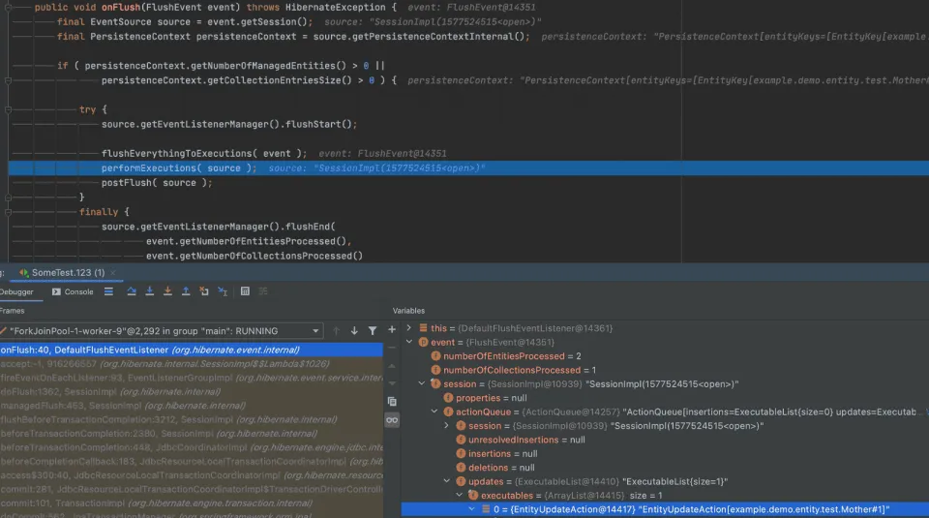Click the postFlush( source ) code line
The image size is (929, 518).
157,183
